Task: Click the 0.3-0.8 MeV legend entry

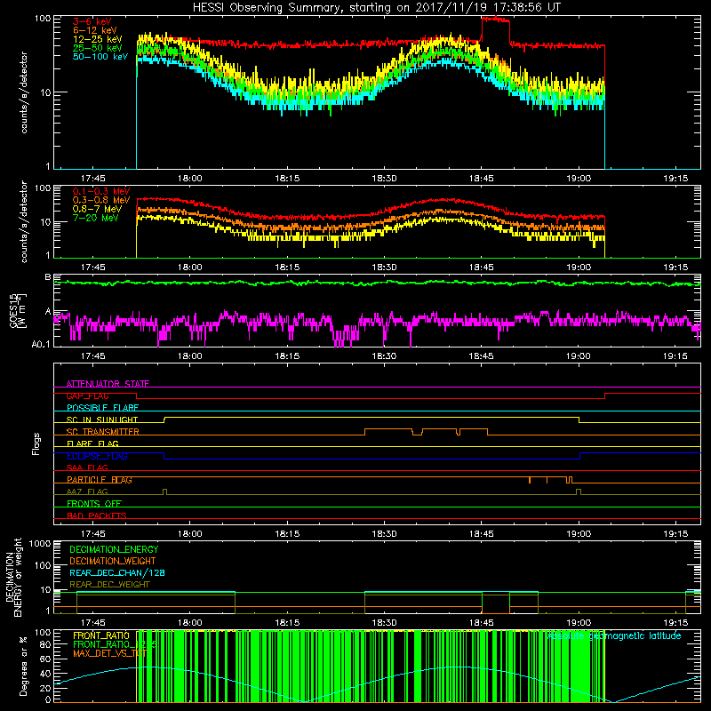Action: [x=101, y=200]
